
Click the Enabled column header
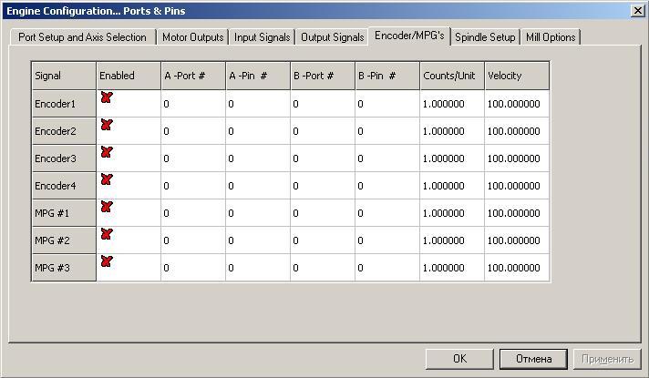coord(129,76)
